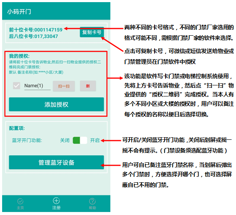Select 开启 label beside Bluetooth switch

click(95, 140)
